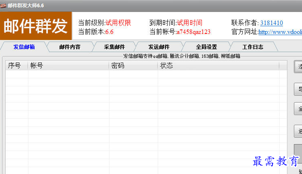This screenshot has width=302, height=174.
Task: Sort by the 帐号 column header
Action: pos(69,66)
